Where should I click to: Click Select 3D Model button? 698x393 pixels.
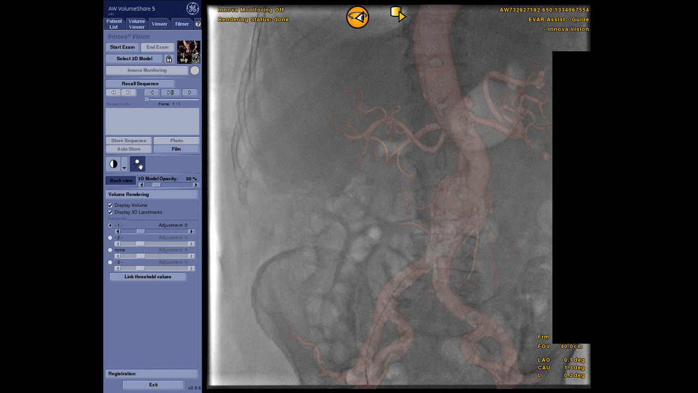(x=134, y=59)
